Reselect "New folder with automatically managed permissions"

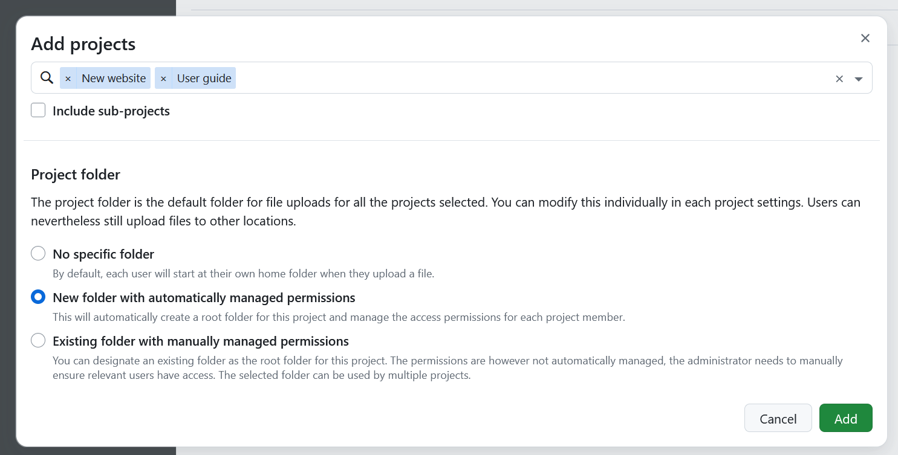tap(38, 297)
